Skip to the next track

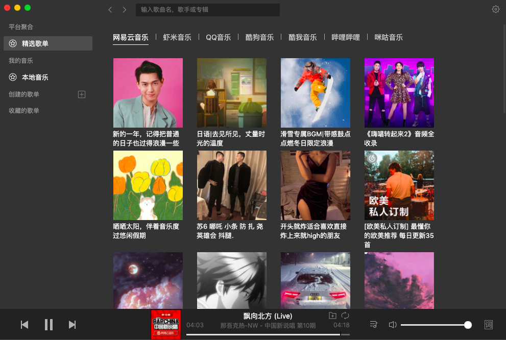[x=73, y=325]
